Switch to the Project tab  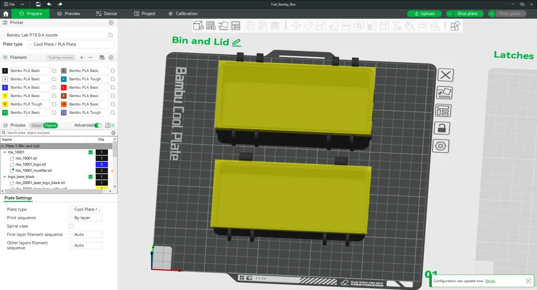145,14
